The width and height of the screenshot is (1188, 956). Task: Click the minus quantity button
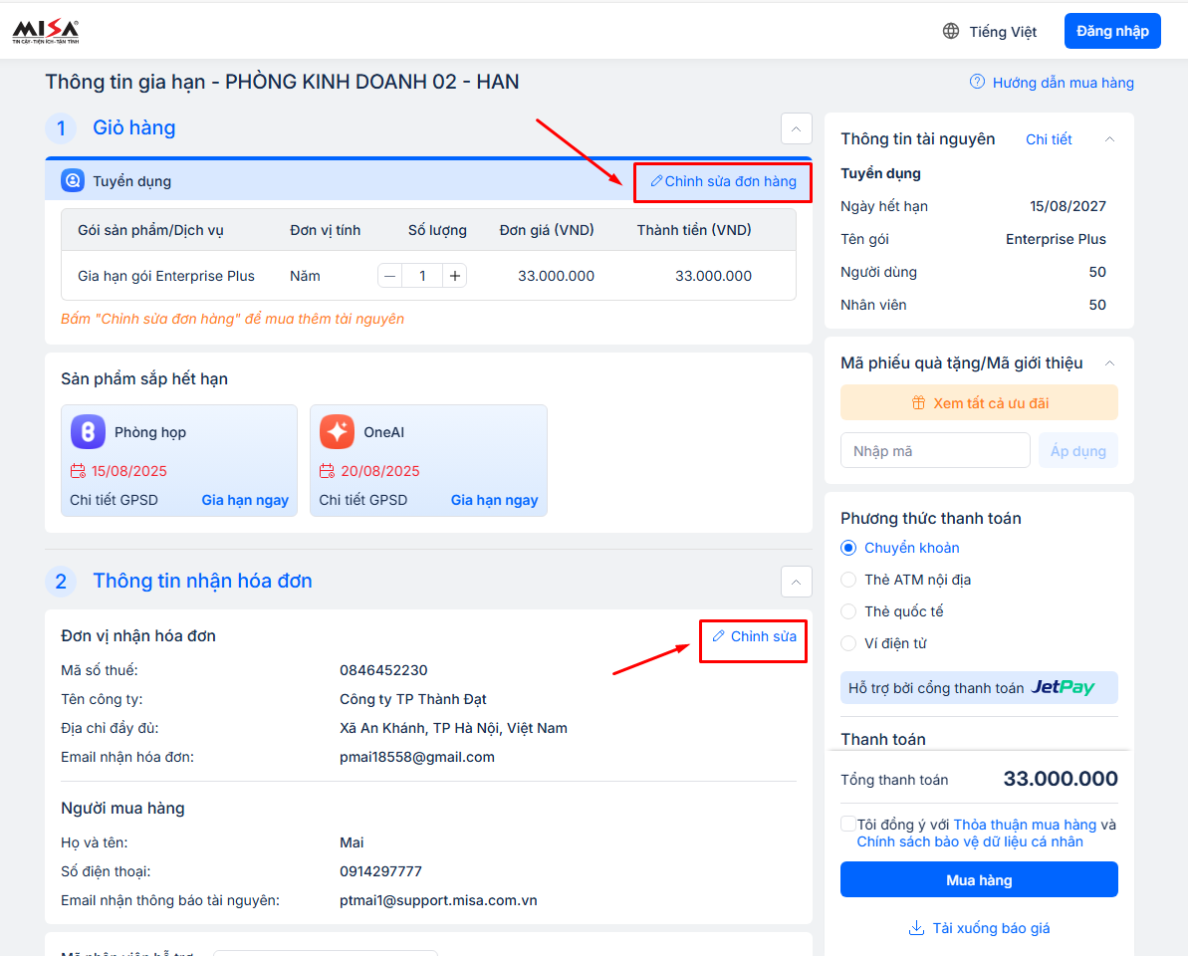[x=390, y=276]
